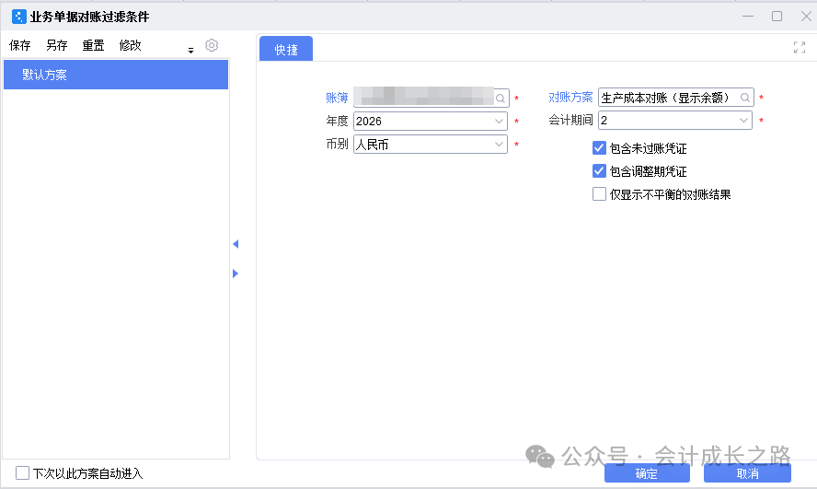The width and height of the screenshot is (817, 489).
Task: Click the search icon in 账簿 field
Action: pyautogui.click(x=501, y=98)
